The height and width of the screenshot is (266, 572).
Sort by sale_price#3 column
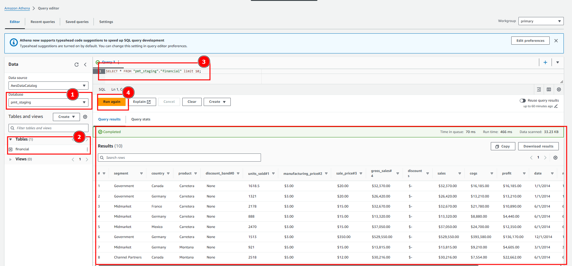click(361, 174)
